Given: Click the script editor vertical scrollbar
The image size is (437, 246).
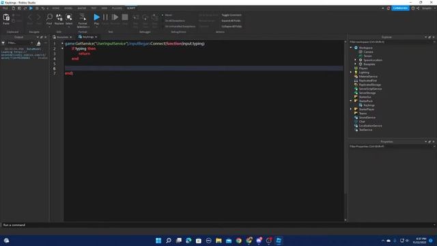Looking at the screenshot, I should (346, 131).
